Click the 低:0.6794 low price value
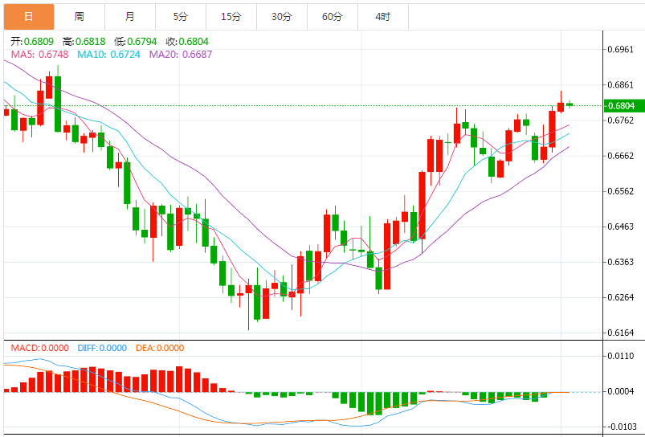 (136, 42)
